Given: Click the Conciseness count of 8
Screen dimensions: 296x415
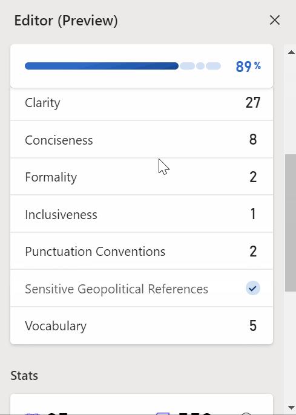Looking at the screenshot, I should [x=253, y=139].
